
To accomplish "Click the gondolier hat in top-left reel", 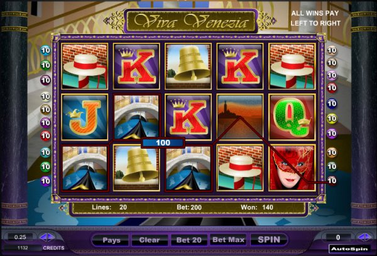I will click(x=85, y=67).
